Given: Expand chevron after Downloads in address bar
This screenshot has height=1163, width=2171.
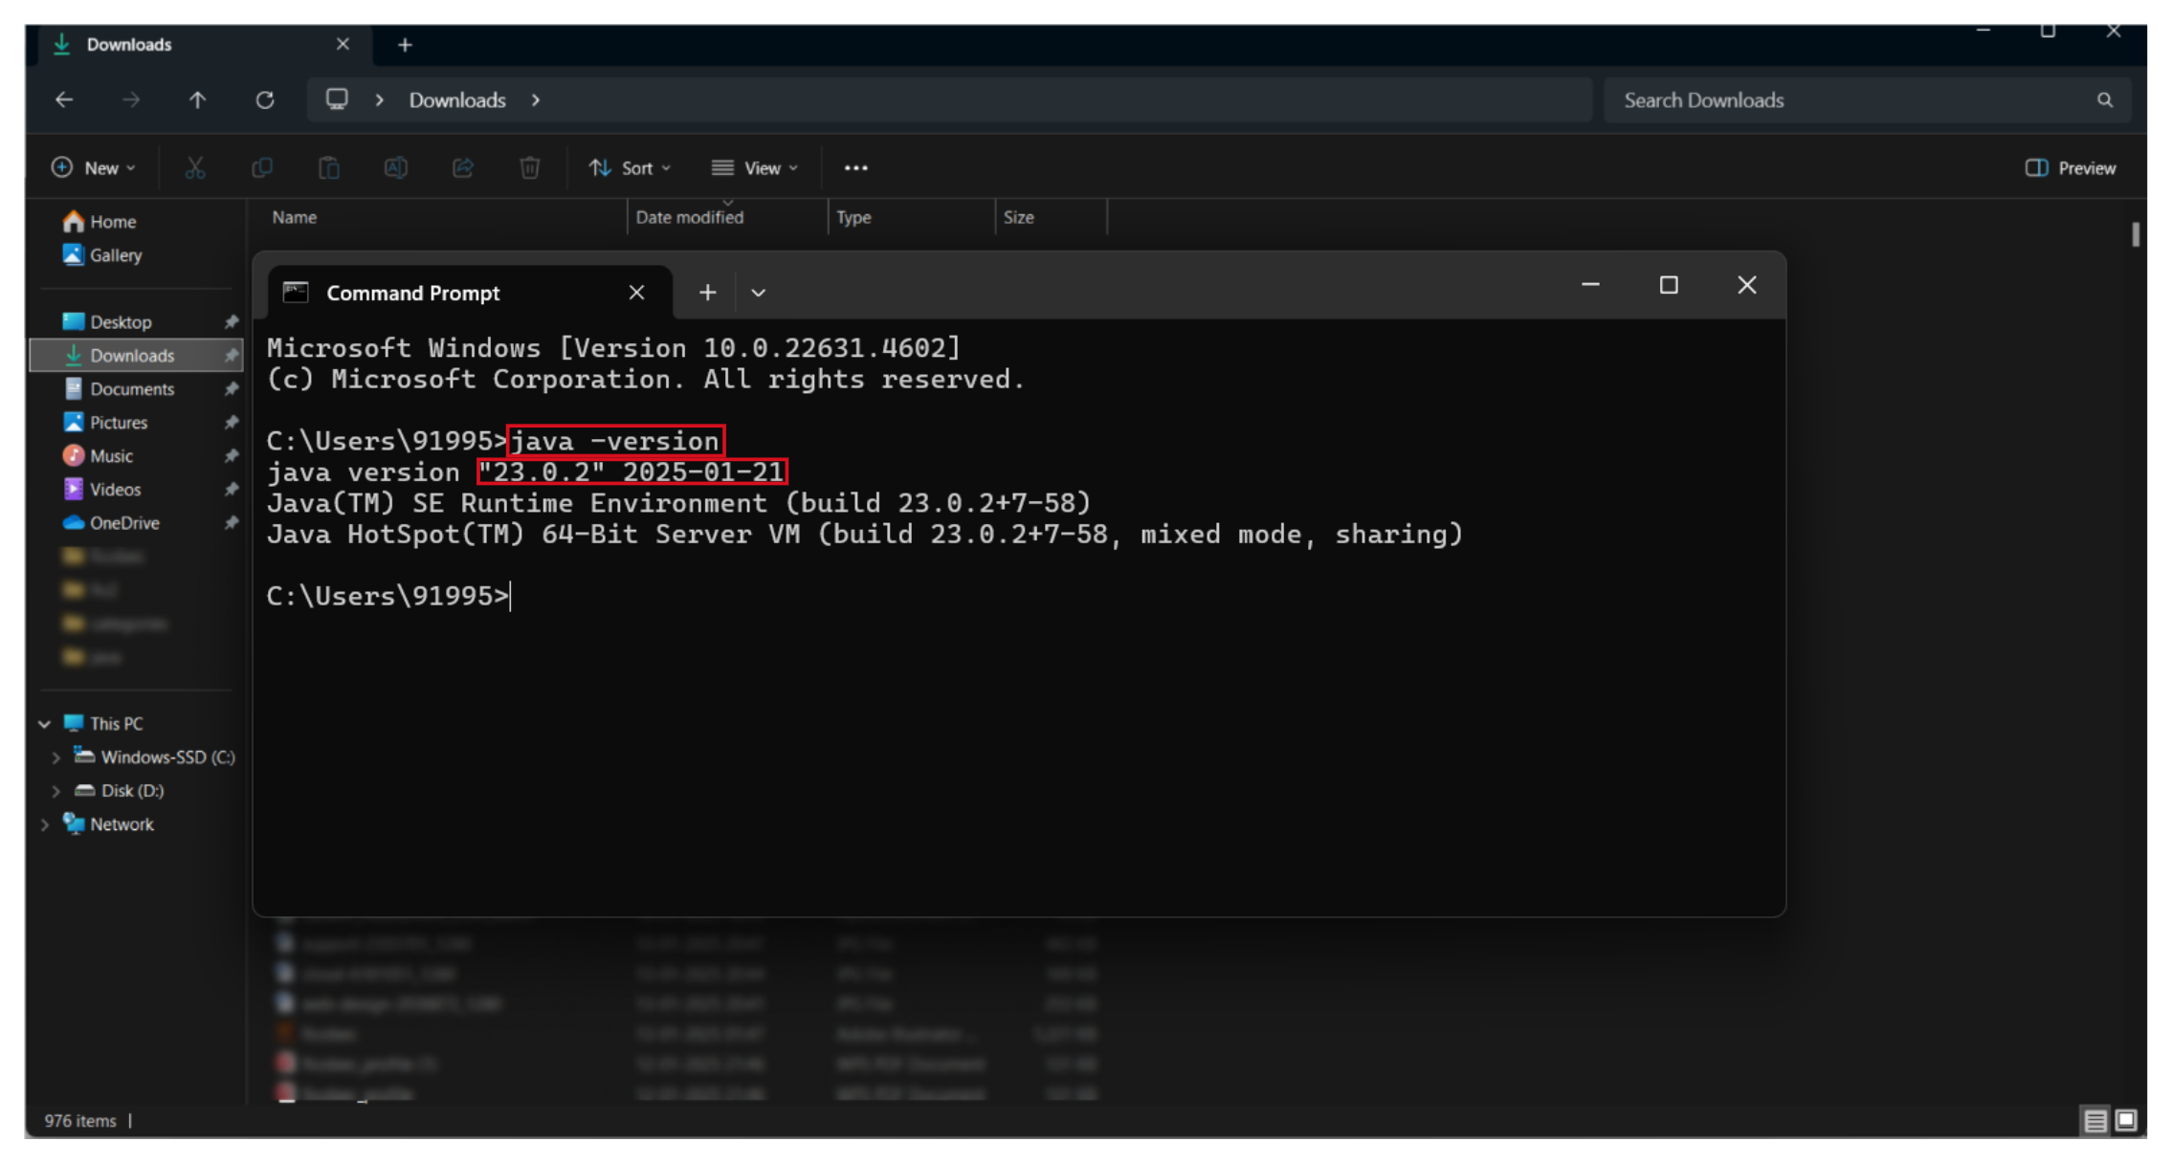Looking at the screenshot, I should (535, 99).
